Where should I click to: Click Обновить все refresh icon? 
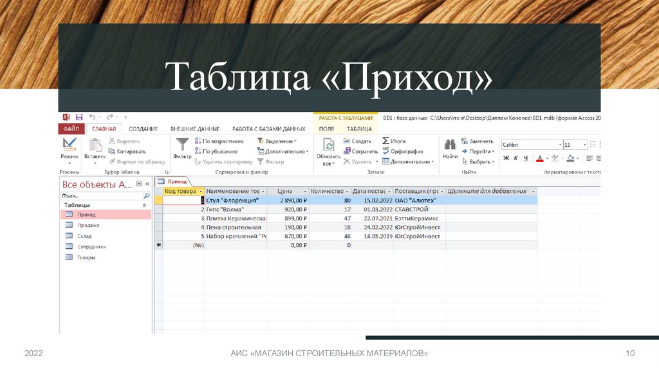click(328, 145)
